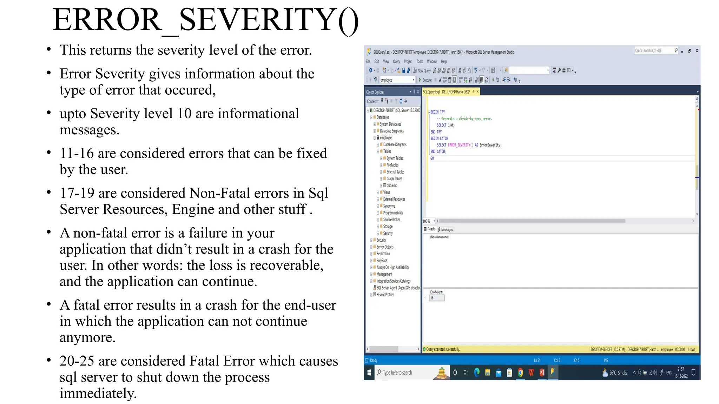Click the Filter funnel icon in Object Explorer

[x=396, y=101]
